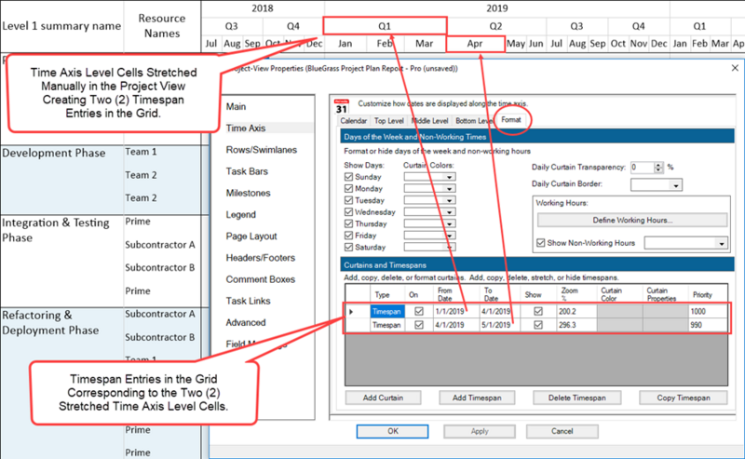745x459 pixels.
Task: Open Wednesday curtain color dropdown
Action: (x=450, y=212)
